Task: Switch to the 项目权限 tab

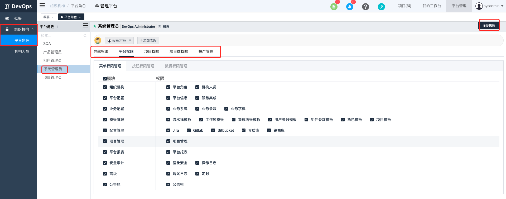Action: 152,51
